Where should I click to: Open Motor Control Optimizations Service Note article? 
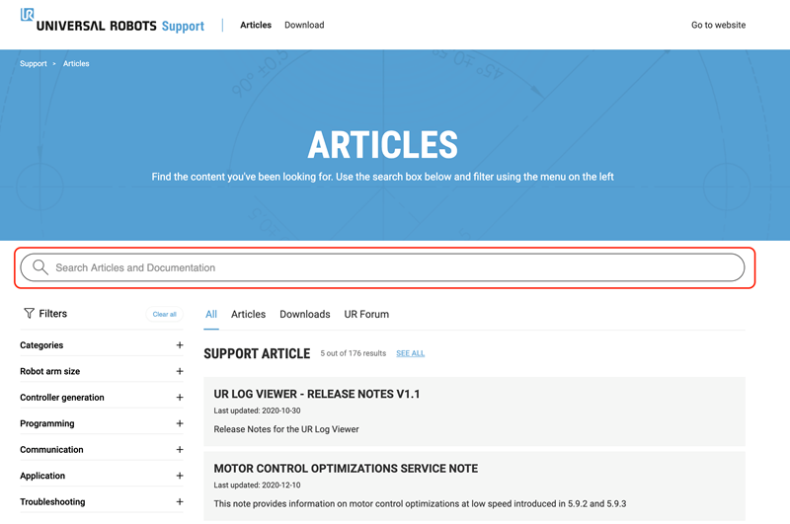point(346,468)
